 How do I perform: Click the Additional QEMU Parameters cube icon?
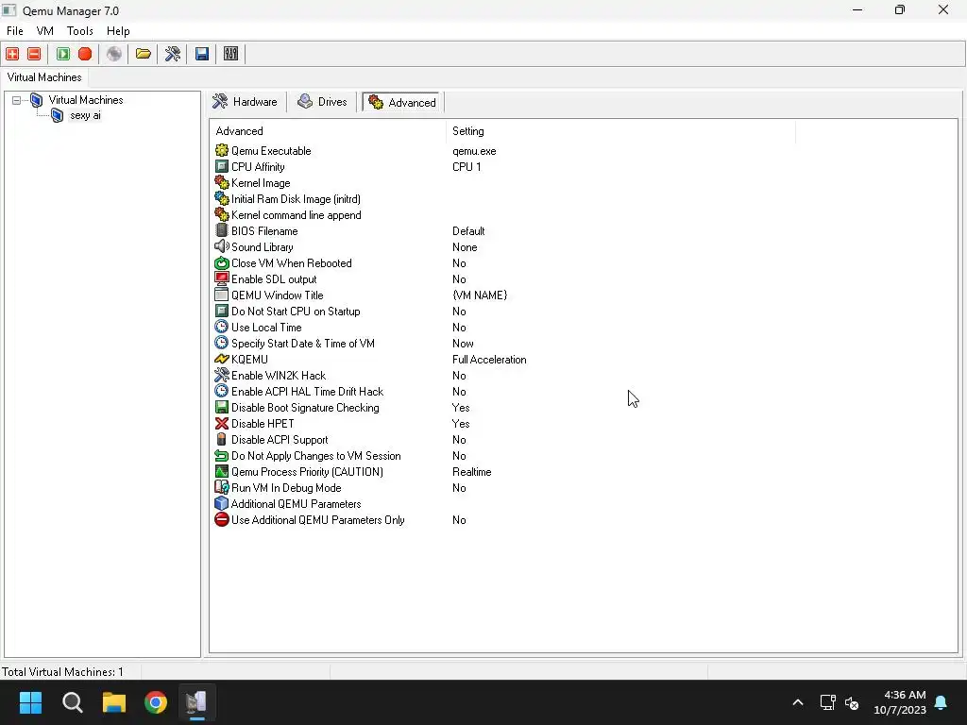click(x=221, y=503)
